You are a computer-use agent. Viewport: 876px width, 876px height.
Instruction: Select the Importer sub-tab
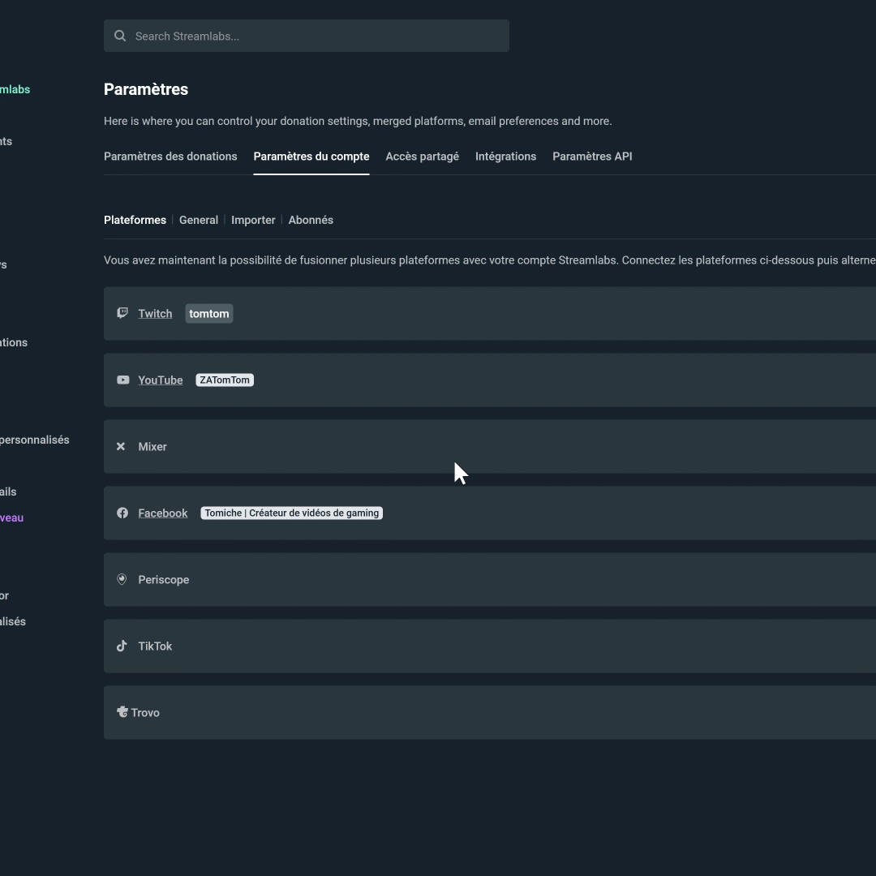coord(253,220)
